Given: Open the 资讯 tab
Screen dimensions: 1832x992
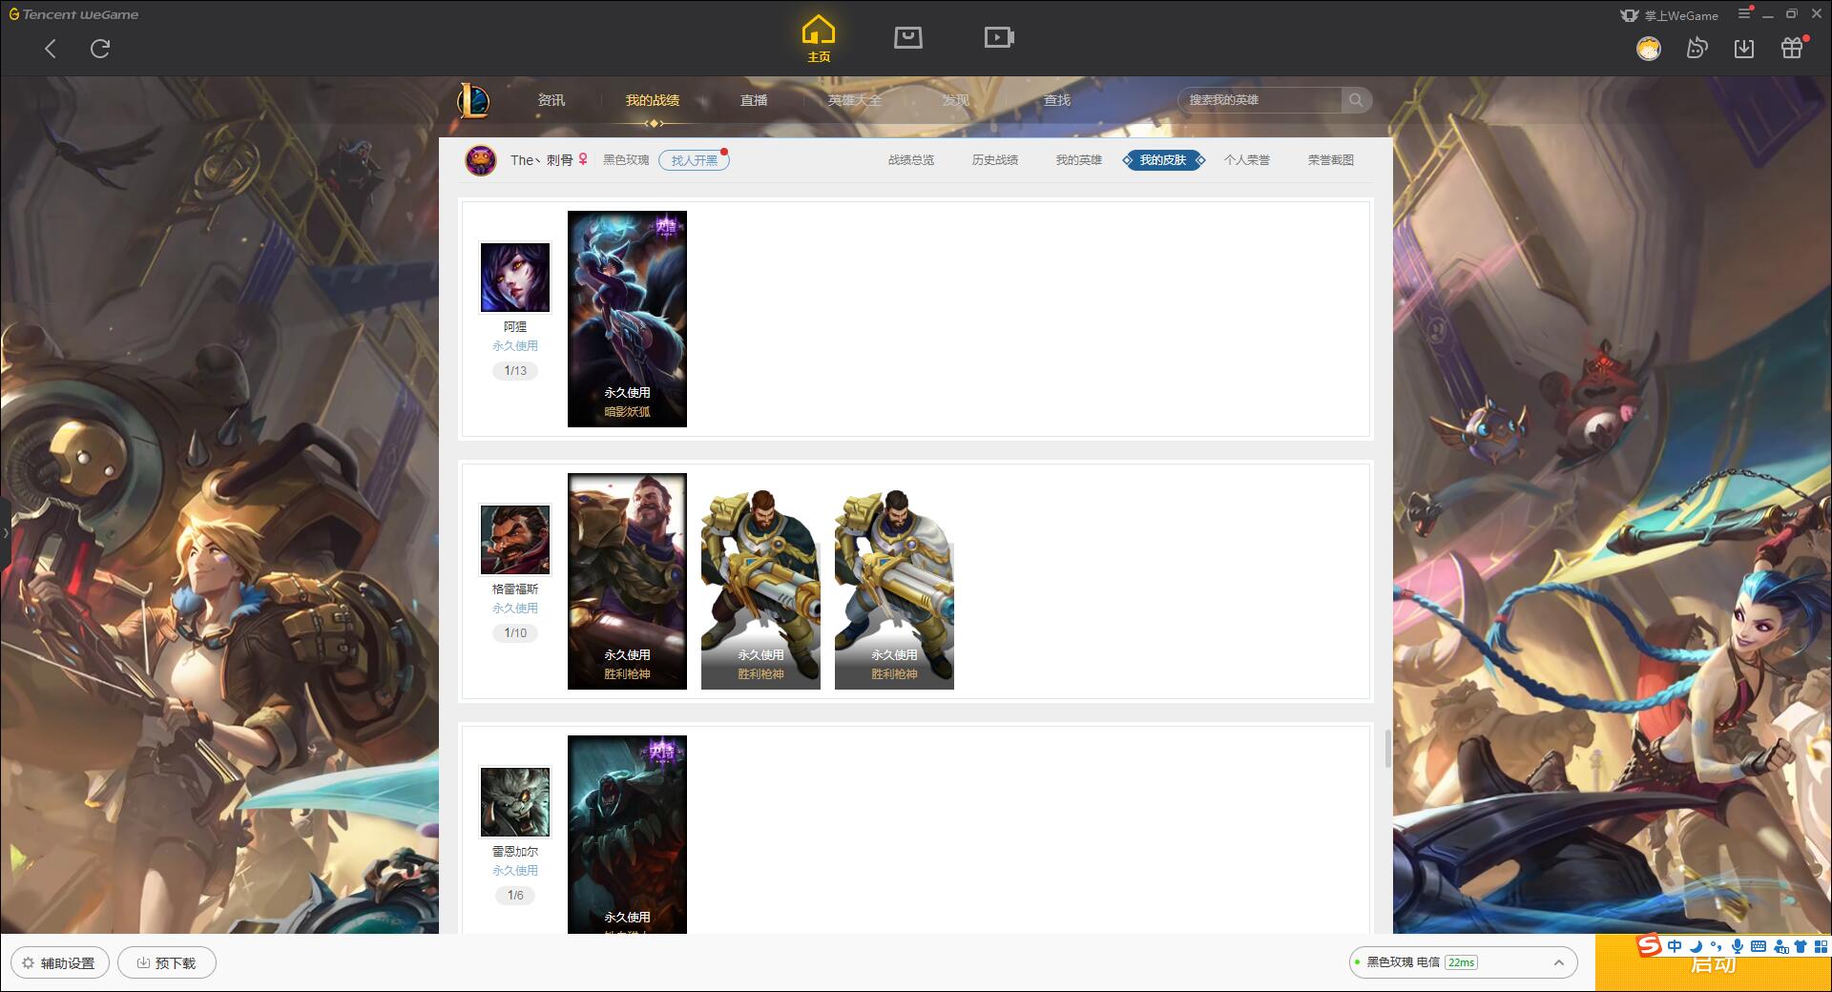Looking at the screenshot, I should click(x=552, y=100).
